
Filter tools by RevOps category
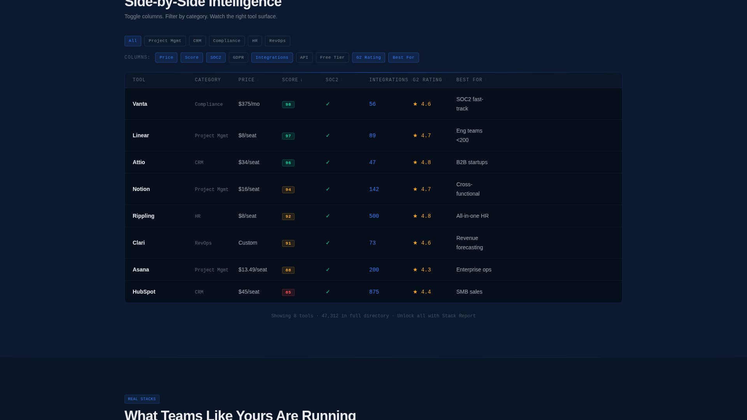277,41
